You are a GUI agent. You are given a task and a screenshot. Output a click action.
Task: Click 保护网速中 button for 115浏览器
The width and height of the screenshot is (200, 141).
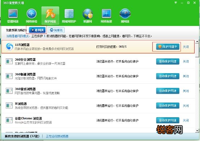point(168,47)
